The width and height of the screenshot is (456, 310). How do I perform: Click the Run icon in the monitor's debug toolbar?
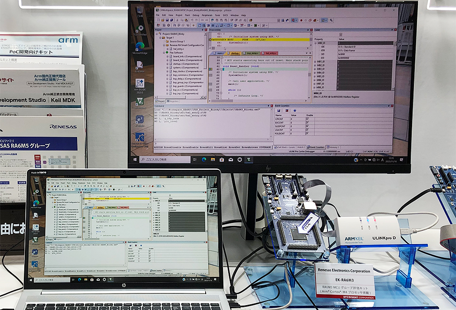coord(164,26)
